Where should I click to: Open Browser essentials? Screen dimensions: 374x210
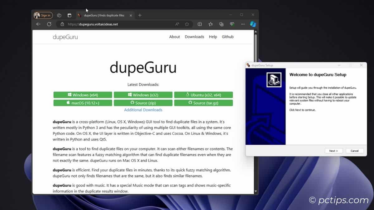(232, 24)
